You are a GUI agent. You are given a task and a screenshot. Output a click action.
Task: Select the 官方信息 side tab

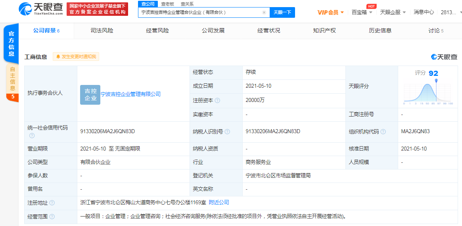tap(11, 43)
